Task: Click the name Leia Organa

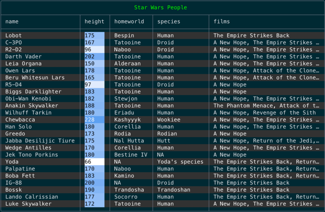Action: point(24,64)
